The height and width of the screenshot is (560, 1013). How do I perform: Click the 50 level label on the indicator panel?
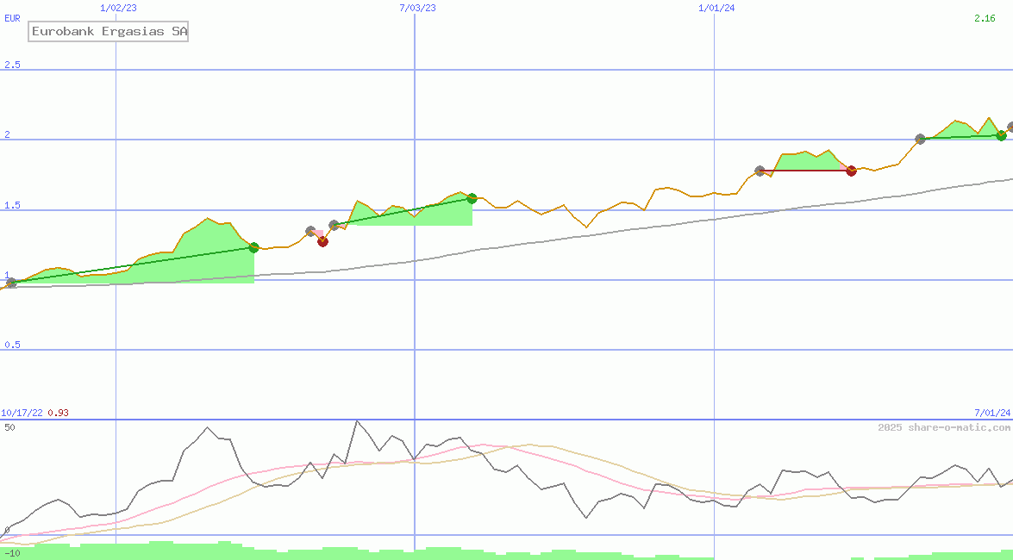(9, 427)
